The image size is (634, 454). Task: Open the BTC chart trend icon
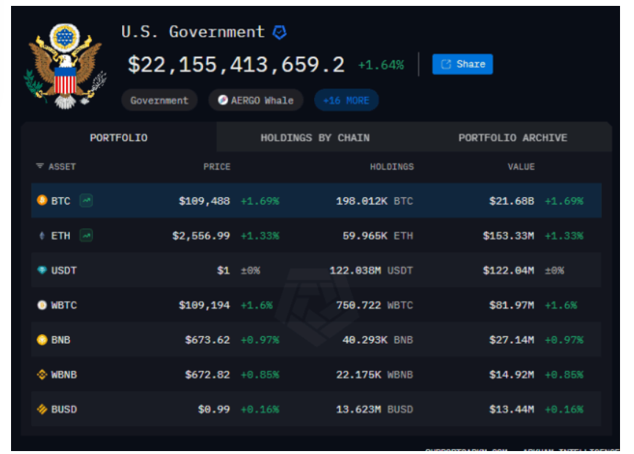tap(86, 200)
